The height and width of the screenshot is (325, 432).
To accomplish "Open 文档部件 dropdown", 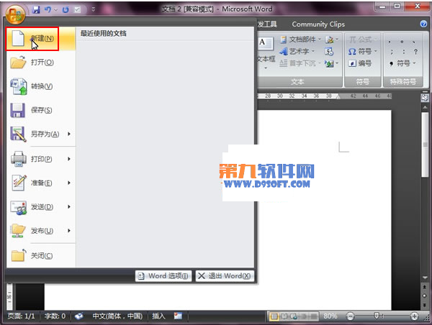I will pyautogui.click(x=300, y=40).
